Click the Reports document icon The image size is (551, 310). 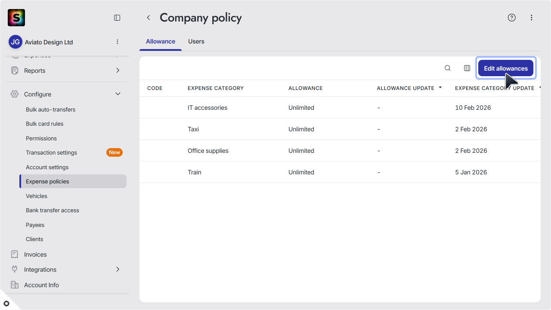point(15,71)
